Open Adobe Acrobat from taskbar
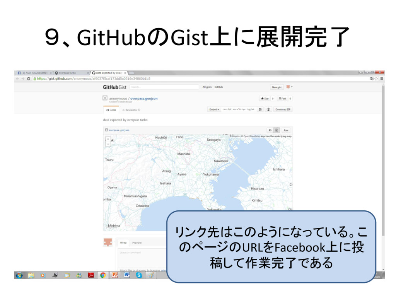This screenshot has width=396, height=297. [91, 275]
